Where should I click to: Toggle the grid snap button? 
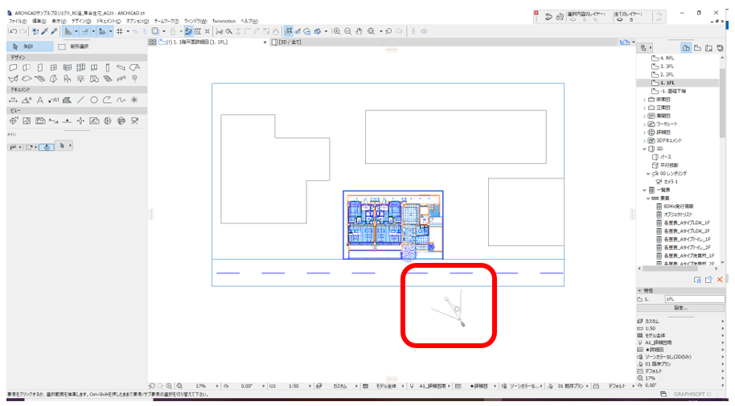coord(120,31)
